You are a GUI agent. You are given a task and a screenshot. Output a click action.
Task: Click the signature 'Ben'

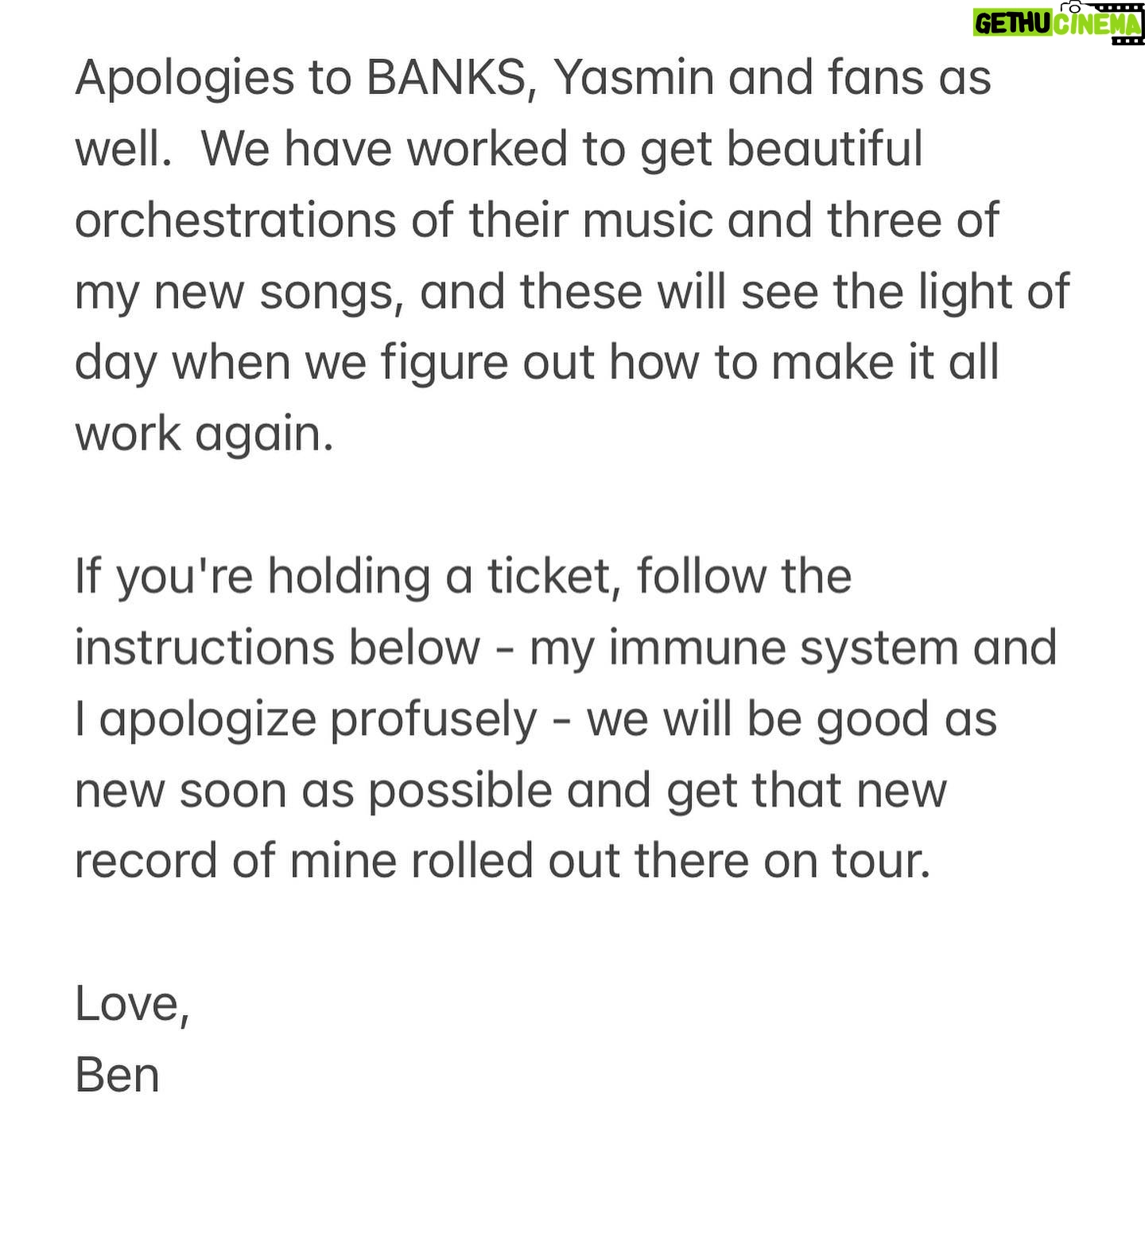click(118, 1075)
